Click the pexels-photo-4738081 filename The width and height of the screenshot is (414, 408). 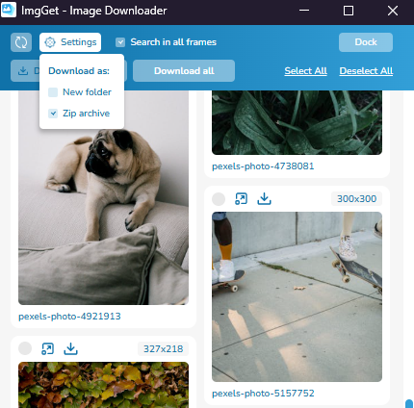(263, 166)
